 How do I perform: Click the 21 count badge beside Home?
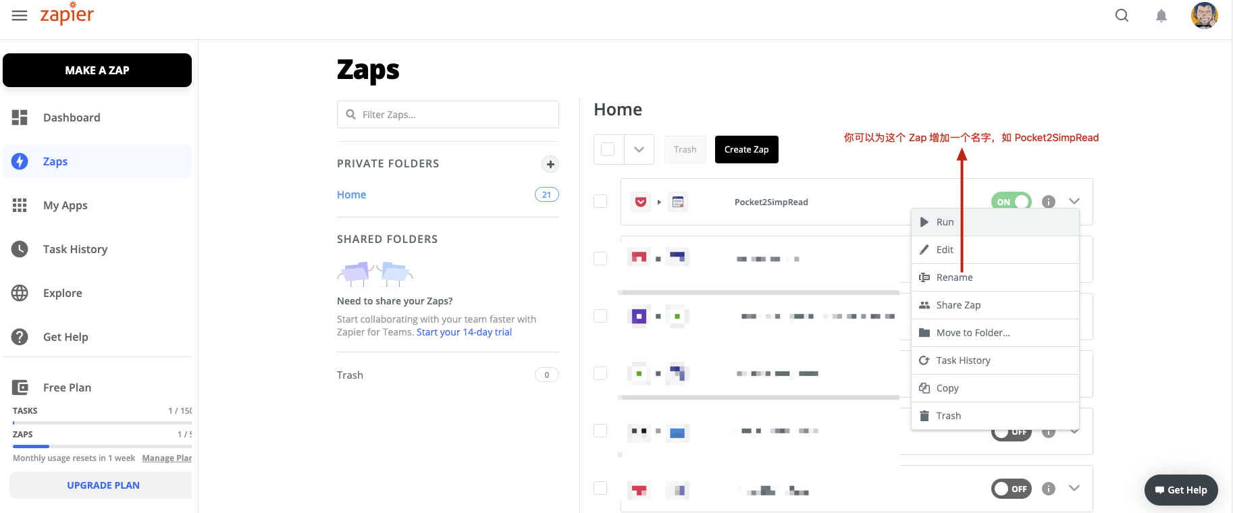pyautogui.click(x=547, y=194)
